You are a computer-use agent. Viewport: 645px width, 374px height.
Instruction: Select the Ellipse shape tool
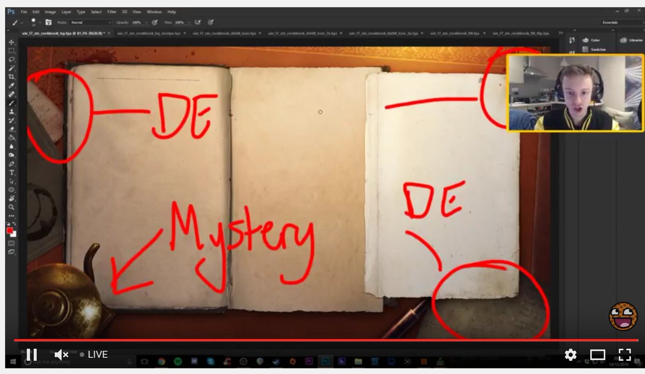point(12,190)
